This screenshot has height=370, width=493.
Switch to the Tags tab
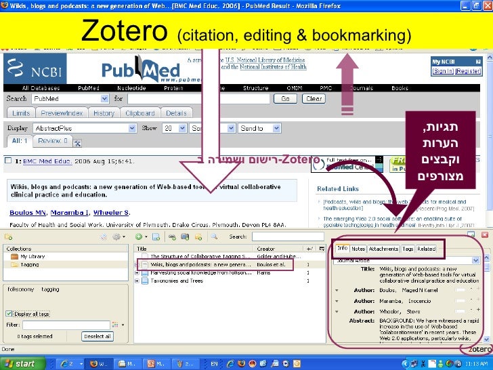click(408, 249)
